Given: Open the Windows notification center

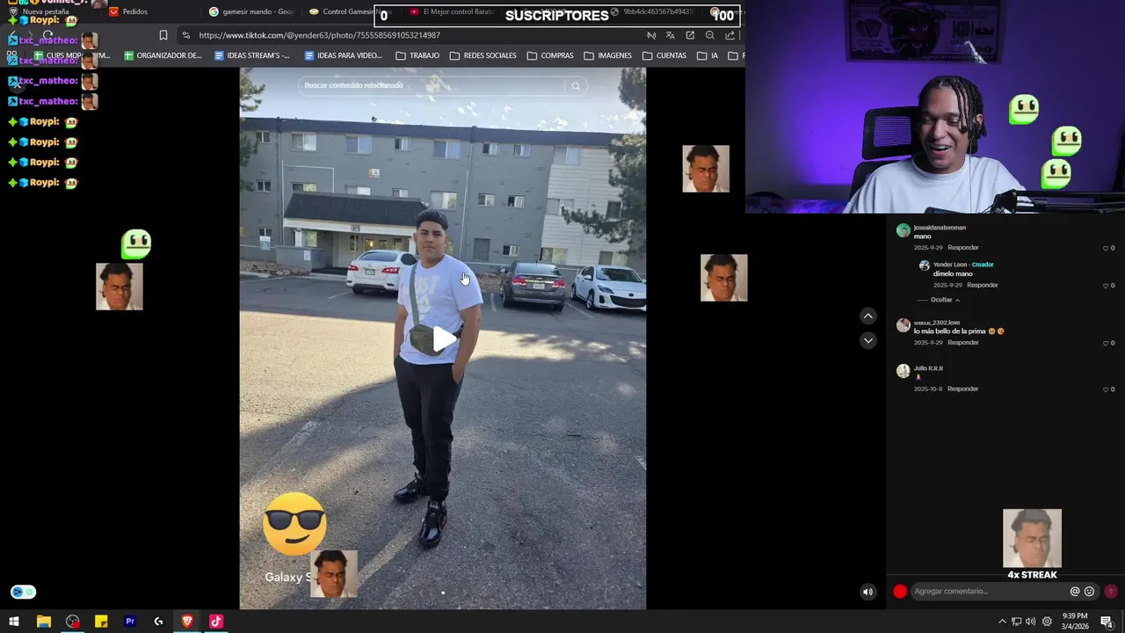Looking at the screenshot, I should 1107,622.
